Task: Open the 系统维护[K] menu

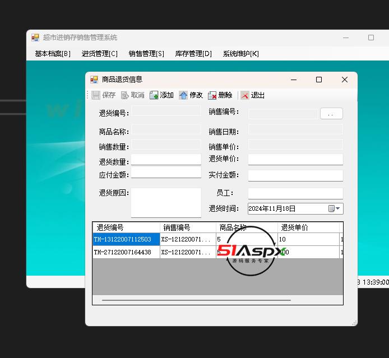Action: pyautogui.click(x=240, y=54)
